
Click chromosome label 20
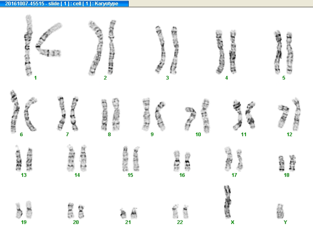[76, 222]
